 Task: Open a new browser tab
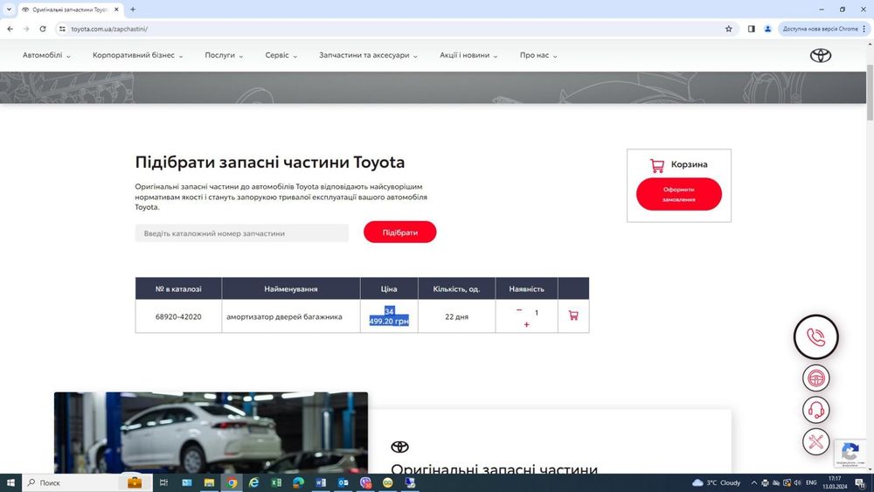click(133, 10)
